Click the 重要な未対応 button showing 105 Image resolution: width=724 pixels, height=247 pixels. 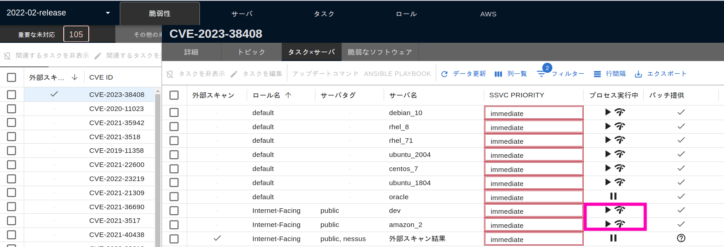point(76,34)
